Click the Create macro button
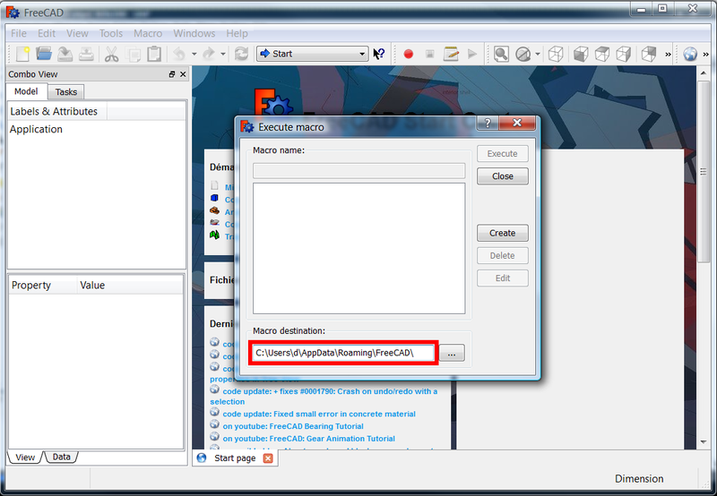Screen dimensions: 717x496 (503, 233)
